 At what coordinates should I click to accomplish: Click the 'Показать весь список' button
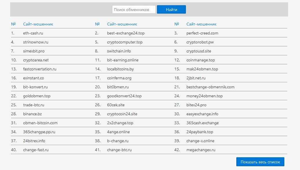coord(260,162)
